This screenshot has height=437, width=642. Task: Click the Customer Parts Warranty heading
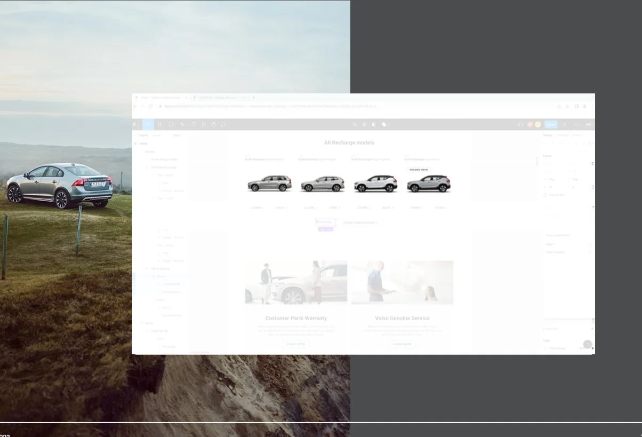coord(296,318)
